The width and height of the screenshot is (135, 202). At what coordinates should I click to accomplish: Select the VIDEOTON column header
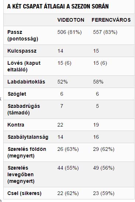click(71, 20)
